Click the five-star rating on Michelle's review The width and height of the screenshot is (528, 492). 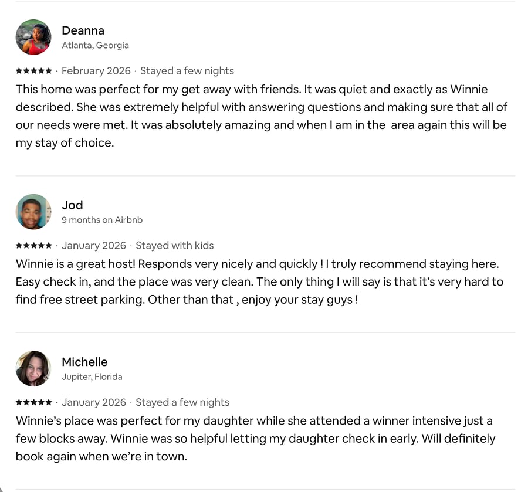(34, 402)
